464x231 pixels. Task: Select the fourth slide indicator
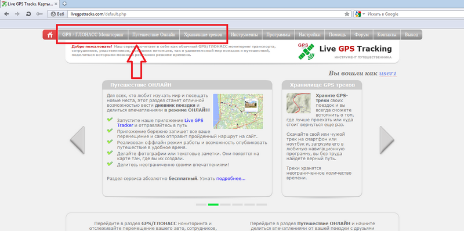tap(237, 204)
